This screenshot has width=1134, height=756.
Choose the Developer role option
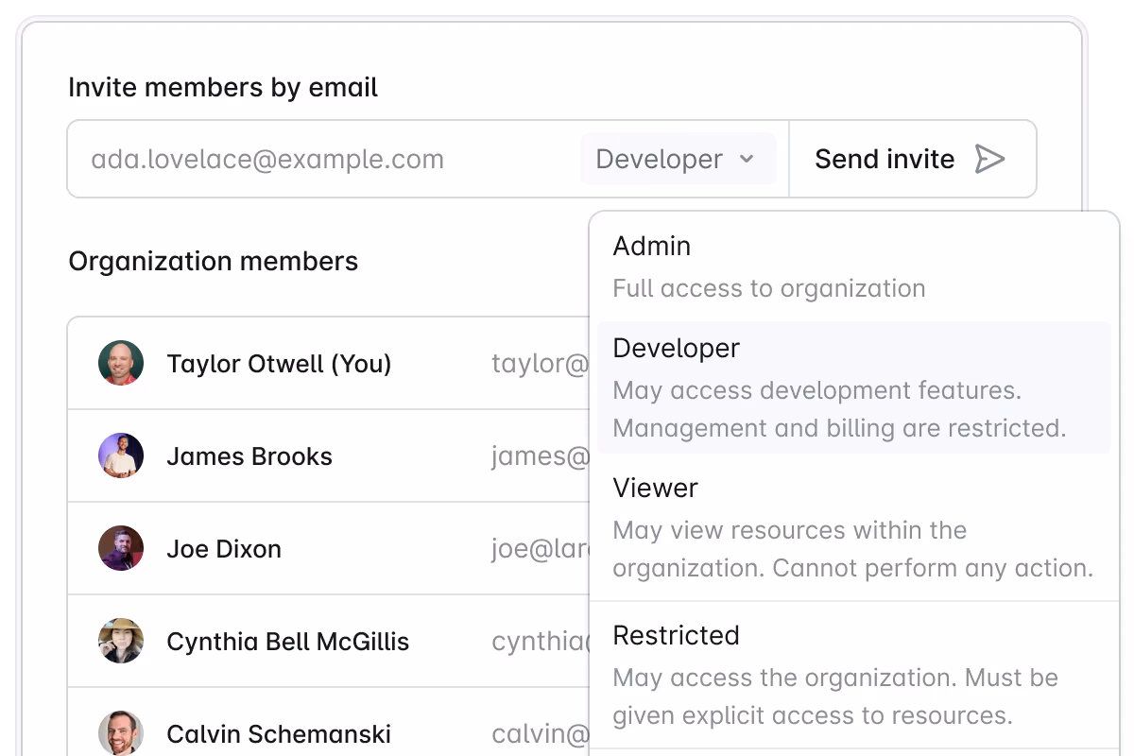pyautogui.click(x=853, y=387)
